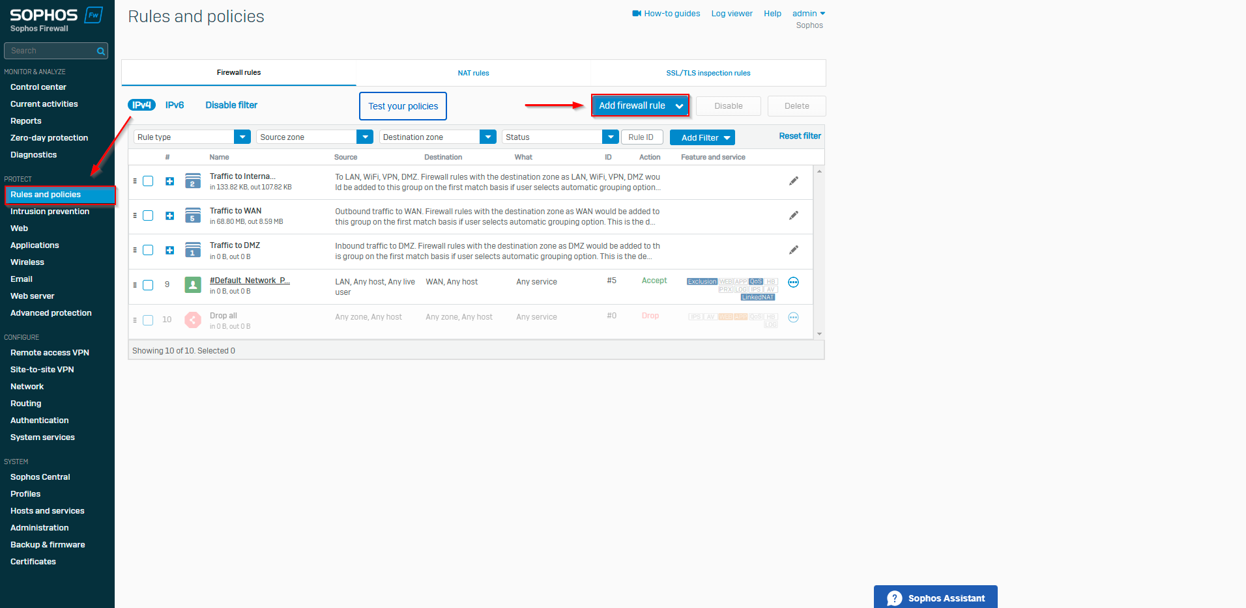This screenshot has height=608, width=1246.
Task: Click drag handle of Traffic to DMZ row
Action: [x=135, y=250]
